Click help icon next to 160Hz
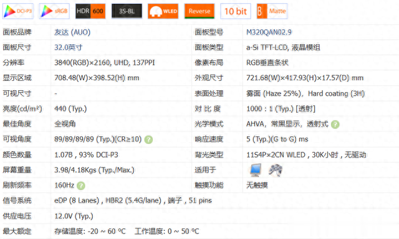399x239 pixels. click(81, 185)
